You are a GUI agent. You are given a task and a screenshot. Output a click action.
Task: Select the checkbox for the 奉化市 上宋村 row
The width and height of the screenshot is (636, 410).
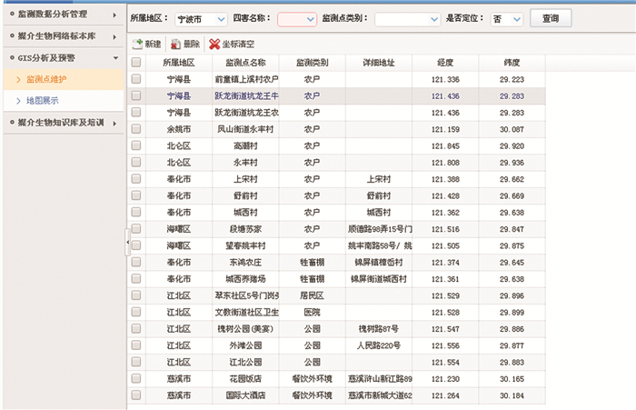tap(136, 179)
